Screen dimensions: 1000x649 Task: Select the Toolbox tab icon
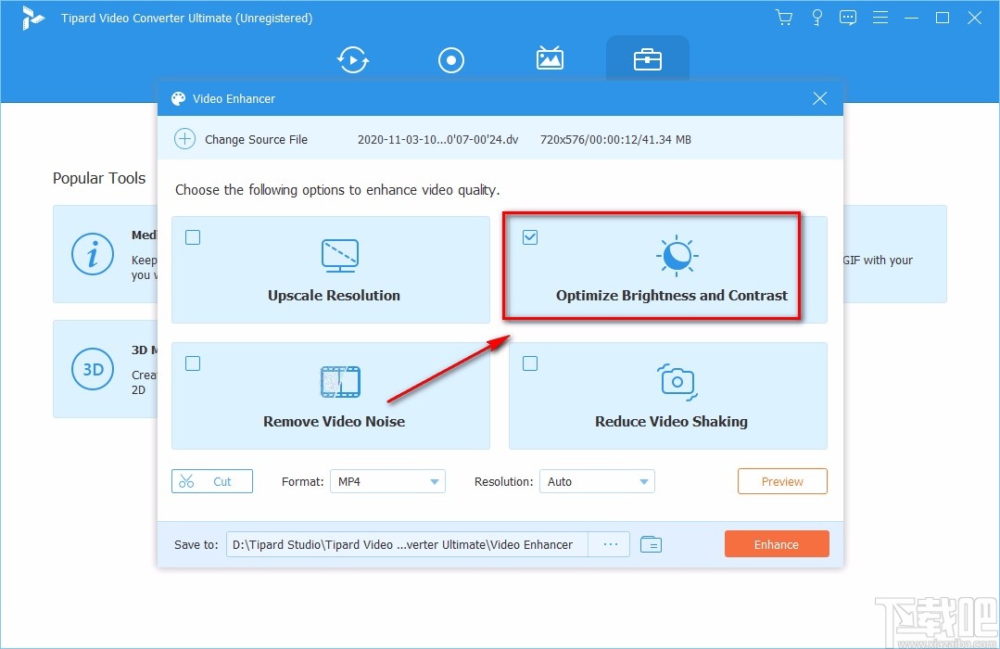647,60
